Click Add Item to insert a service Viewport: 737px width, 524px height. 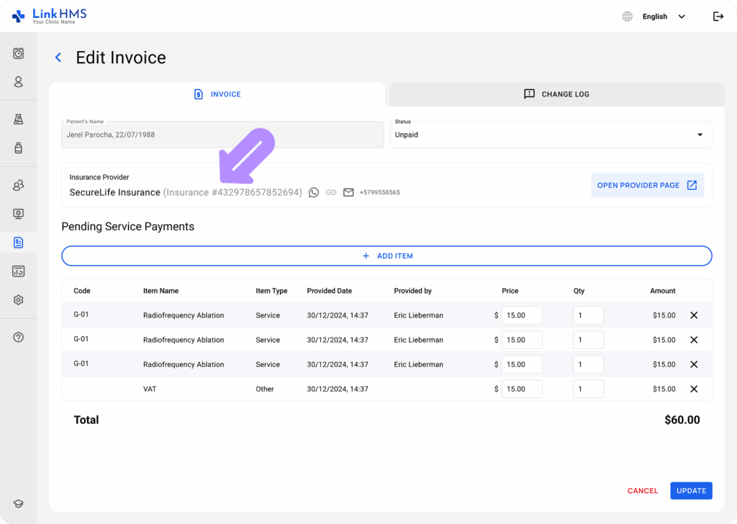pyautogui.click(x=386, y=256)
